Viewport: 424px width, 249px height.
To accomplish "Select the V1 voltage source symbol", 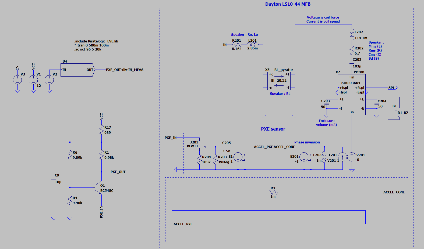I will (x=33, y=80).
